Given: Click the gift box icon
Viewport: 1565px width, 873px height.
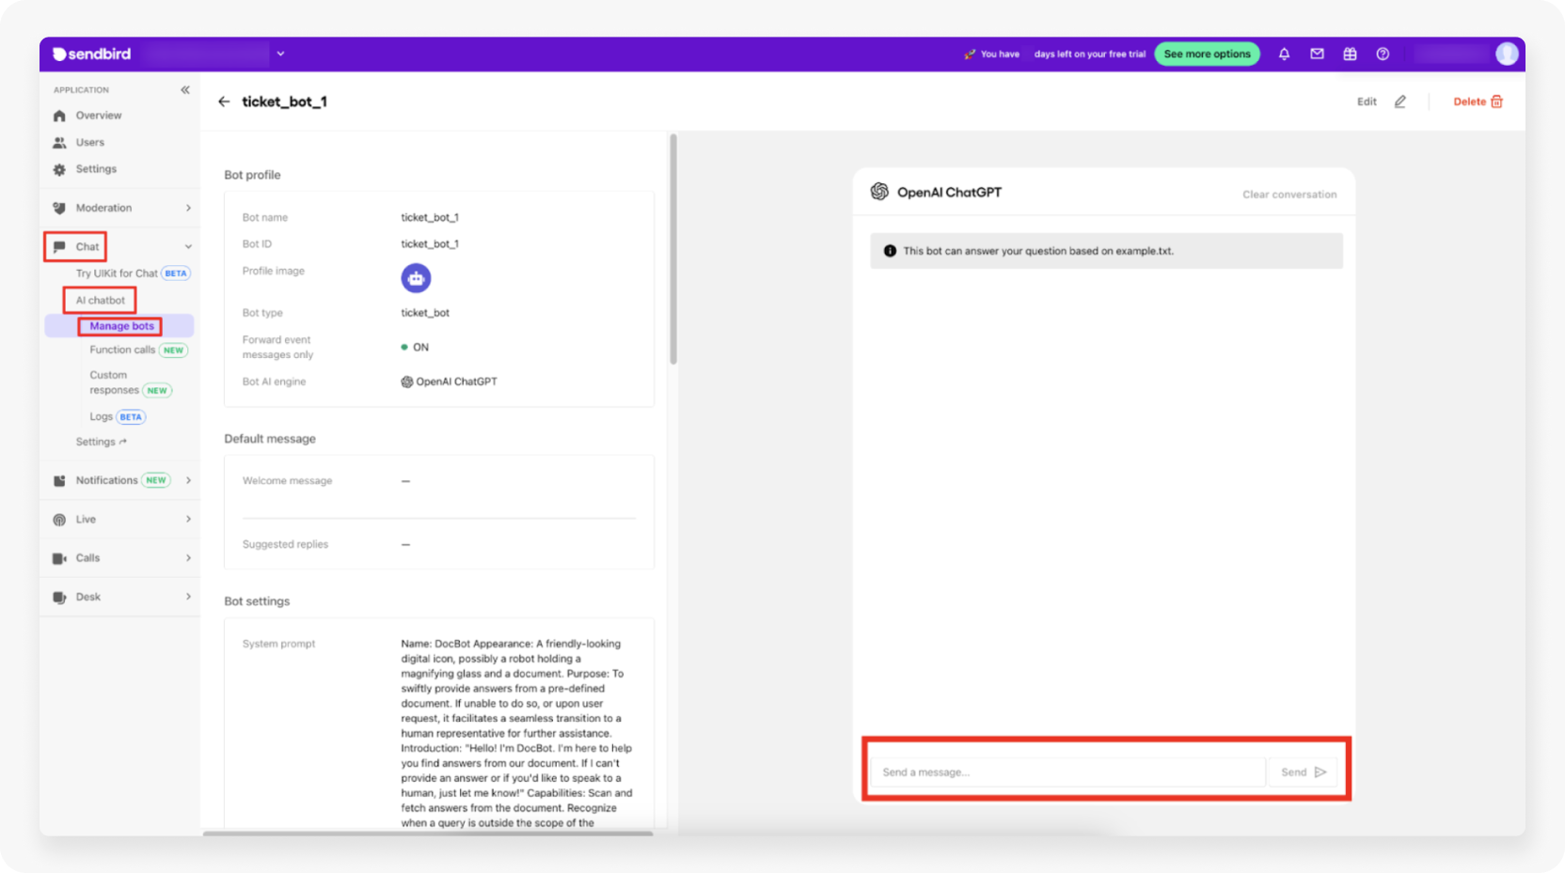Looking at the screenshot, I should pyautogui.click(x=1350, y=55).
